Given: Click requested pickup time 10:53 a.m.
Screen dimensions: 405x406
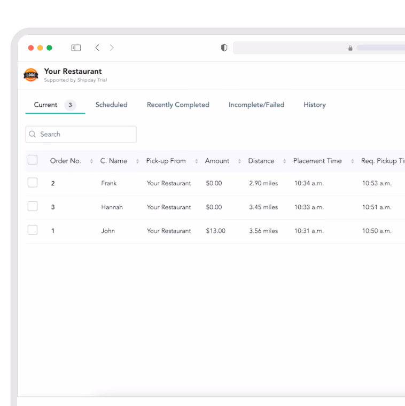Looking at the screenshot, I should click(377, 183).
